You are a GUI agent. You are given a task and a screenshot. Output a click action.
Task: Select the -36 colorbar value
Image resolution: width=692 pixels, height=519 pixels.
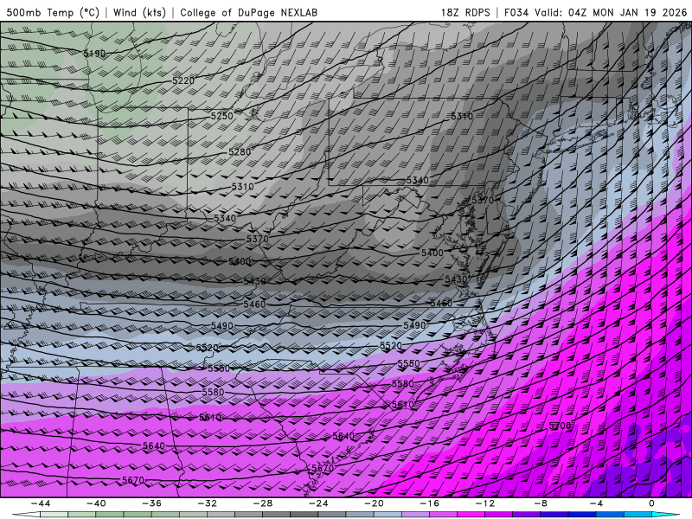pyautogui.click(x=152, y=503)
